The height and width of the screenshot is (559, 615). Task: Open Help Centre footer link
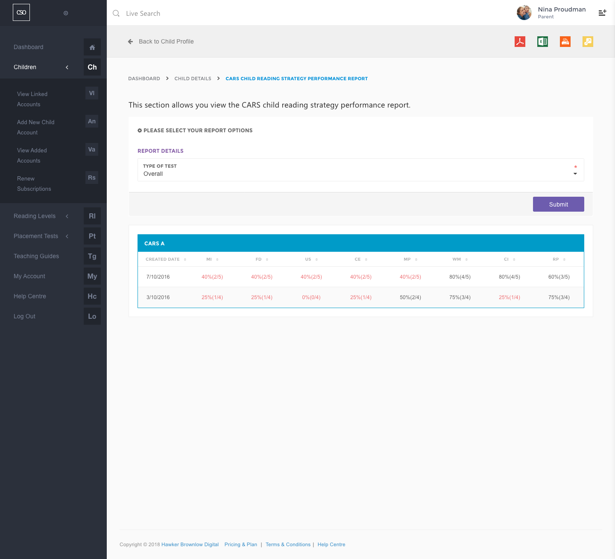[331, 544]
